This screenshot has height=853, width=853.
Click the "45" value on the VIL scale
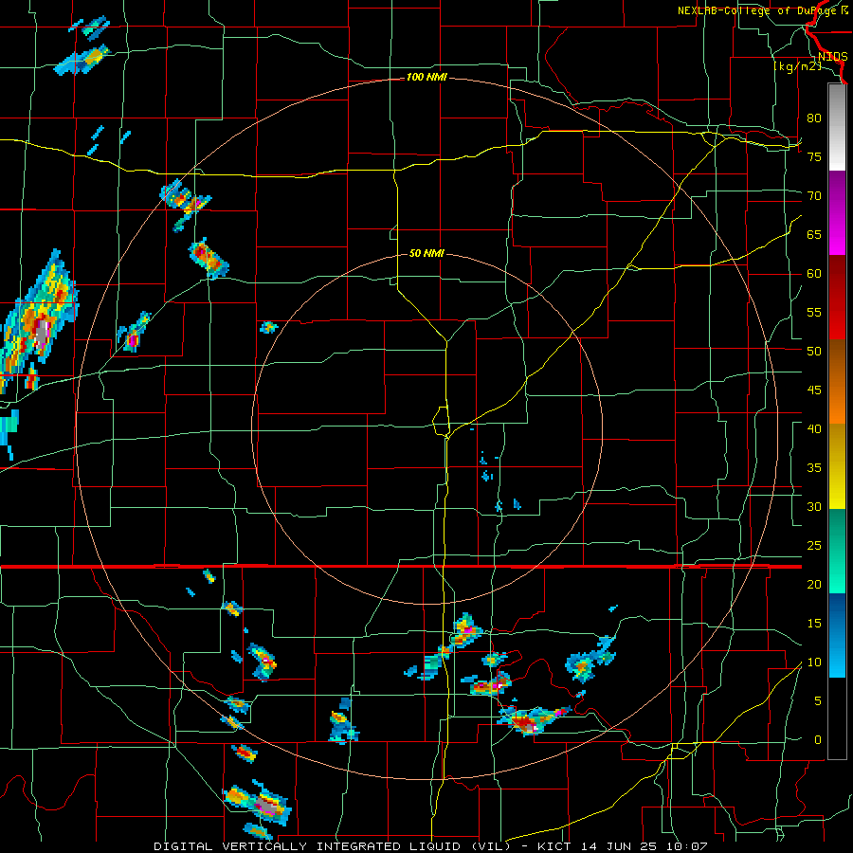[814, 390]
